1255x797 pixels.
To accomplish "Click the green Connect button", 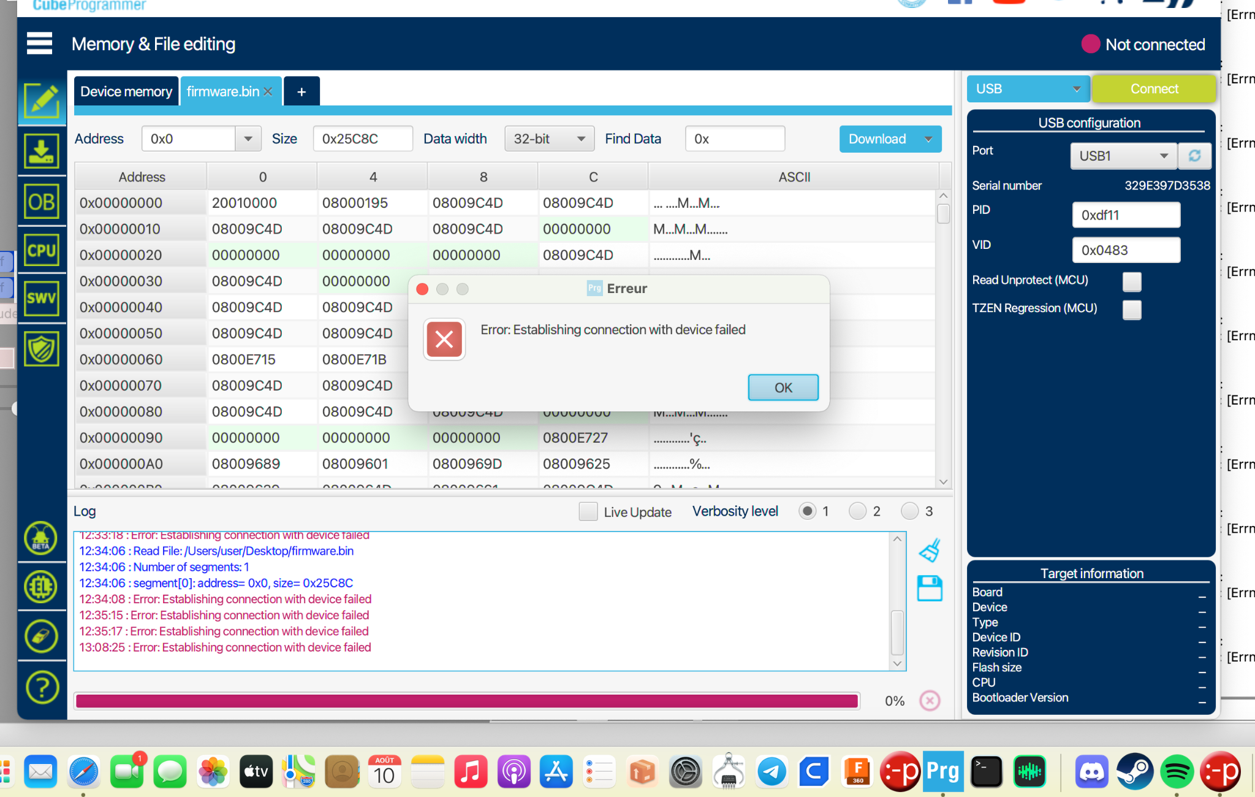I will [x=1154, y=89].
